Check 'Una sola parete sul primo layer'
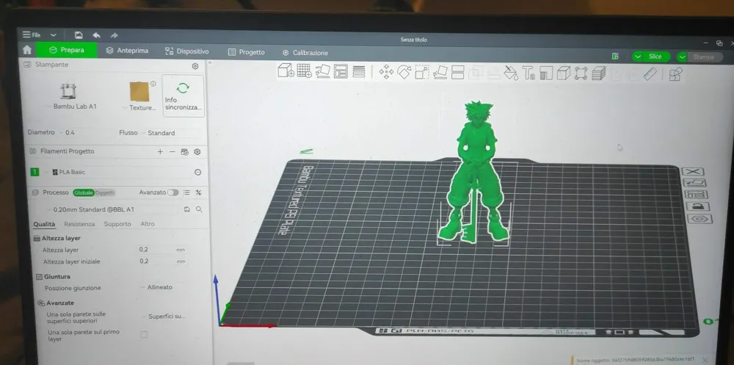Image resolution: width=734 pixels, height=365 pixels. (x=144, y=335)
